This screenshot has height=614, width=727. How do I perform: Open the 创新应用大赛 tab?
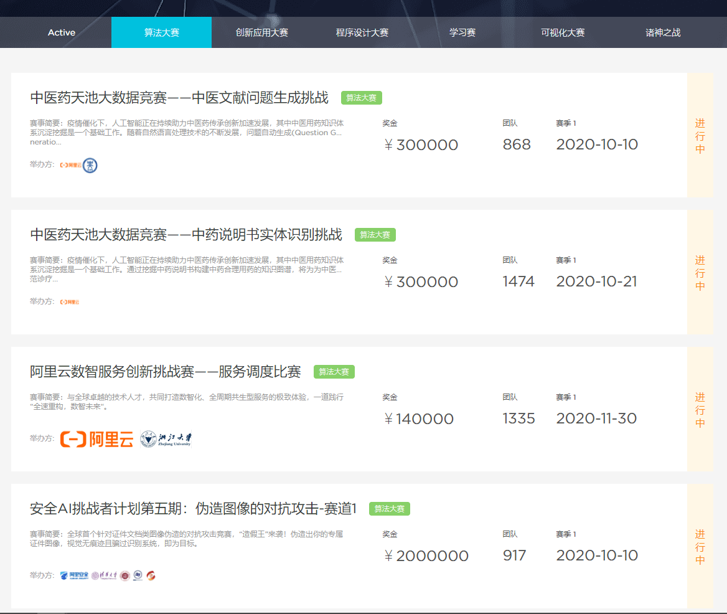[261, 32]
